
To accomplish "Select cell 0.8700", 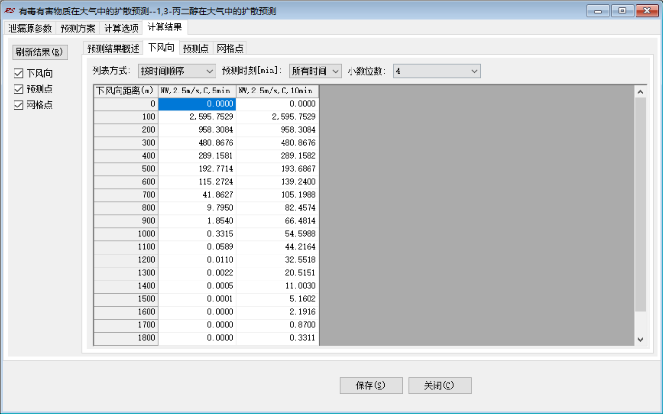I will coord(278,325).
